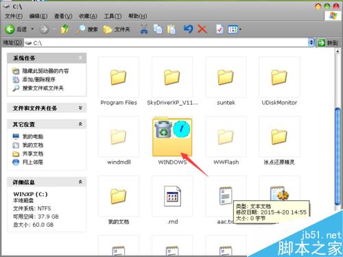Click the vertical scrollbar thumb
343x257 pixels.
(338, 156)
